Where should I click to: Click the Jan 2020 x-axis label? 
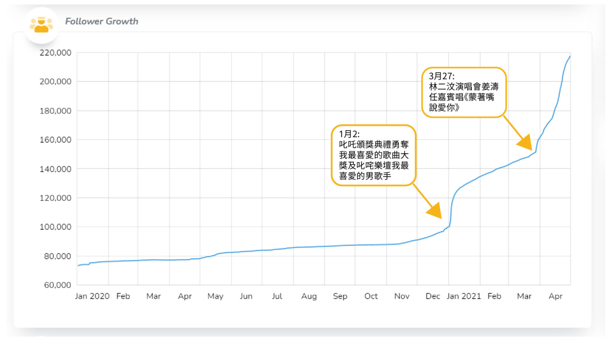click(x=92, y=296)
